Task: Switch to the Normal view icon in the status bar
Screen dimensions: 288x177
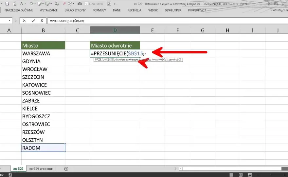Action: point(231,175)
